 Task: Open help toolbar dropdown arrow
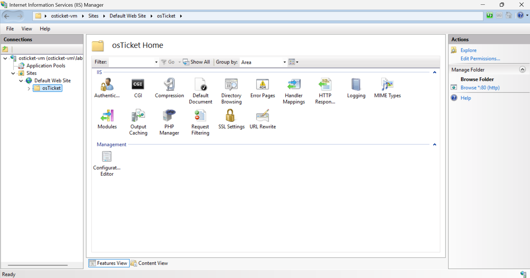point(527,15)
